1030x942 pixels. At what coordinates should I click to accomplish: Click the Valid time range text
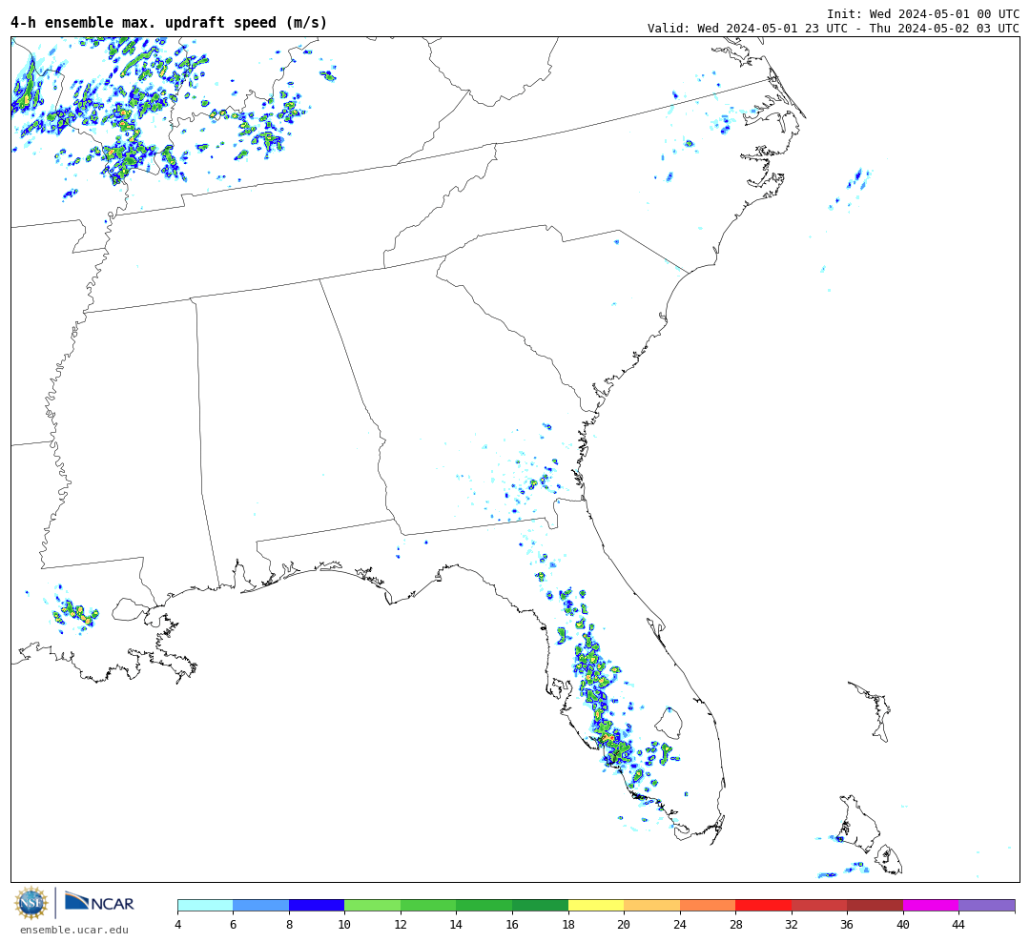(x=834, y=28)
